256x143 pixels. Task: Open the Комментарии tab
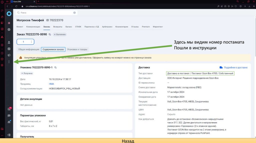pos(122,27)
